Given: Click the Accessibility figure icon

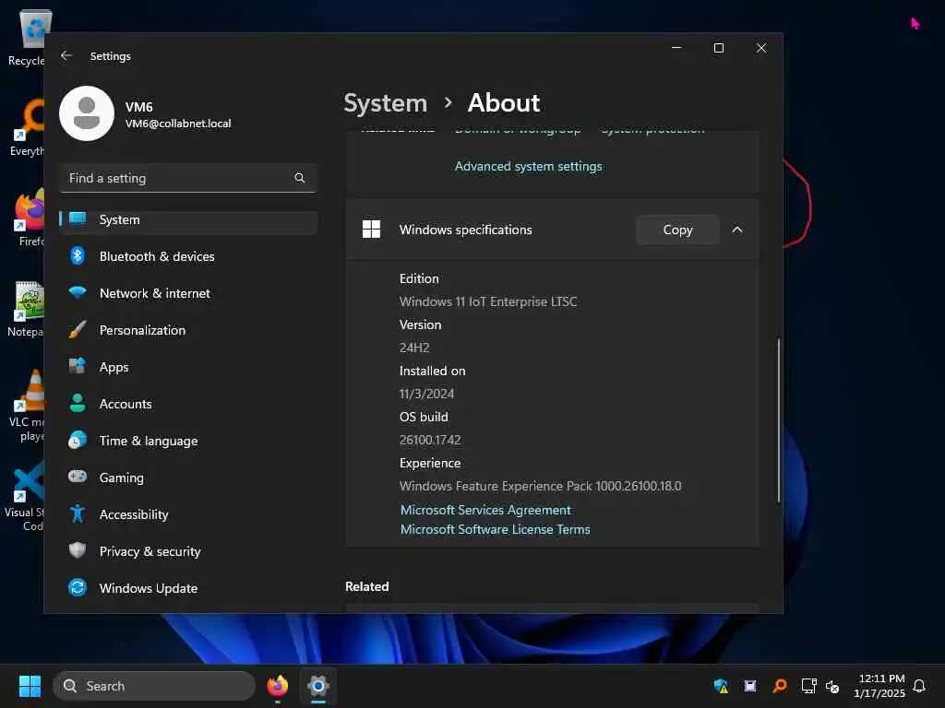Looking at the screenshot, I should pyautogui.click(x=78, y=513).
